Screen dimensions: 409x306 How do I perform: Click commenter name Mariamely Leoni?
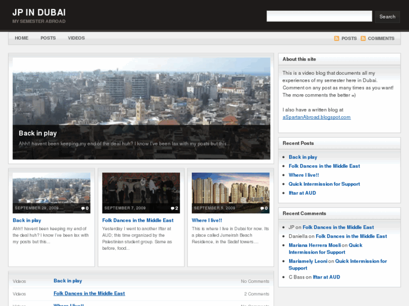point(308,261)
